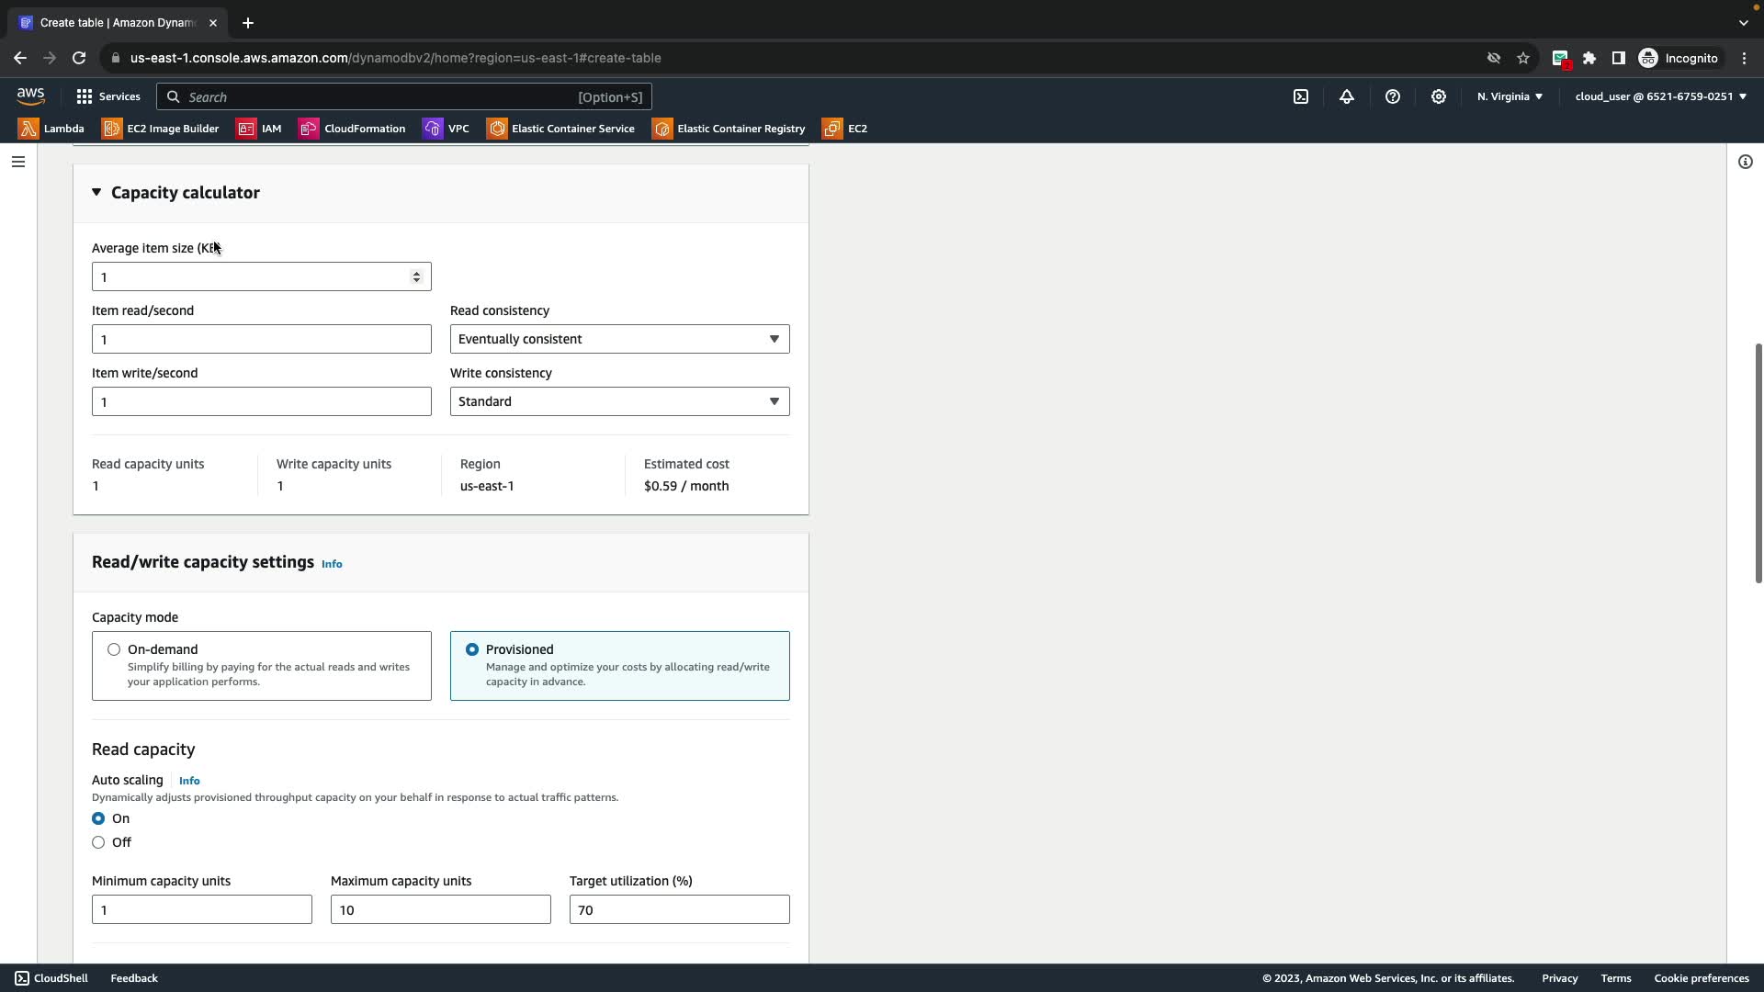
Task: Open AWS CloudShell icon in top bar
Action: tap(1301, 96)
